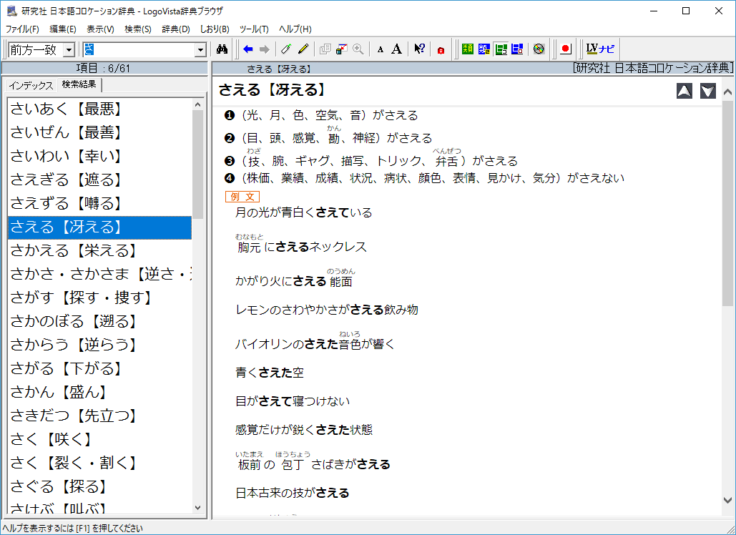Viewport: 736px width, 535px height.
Task: Select さえぎる【遮る】 in the results list
Action: [99, 180]
